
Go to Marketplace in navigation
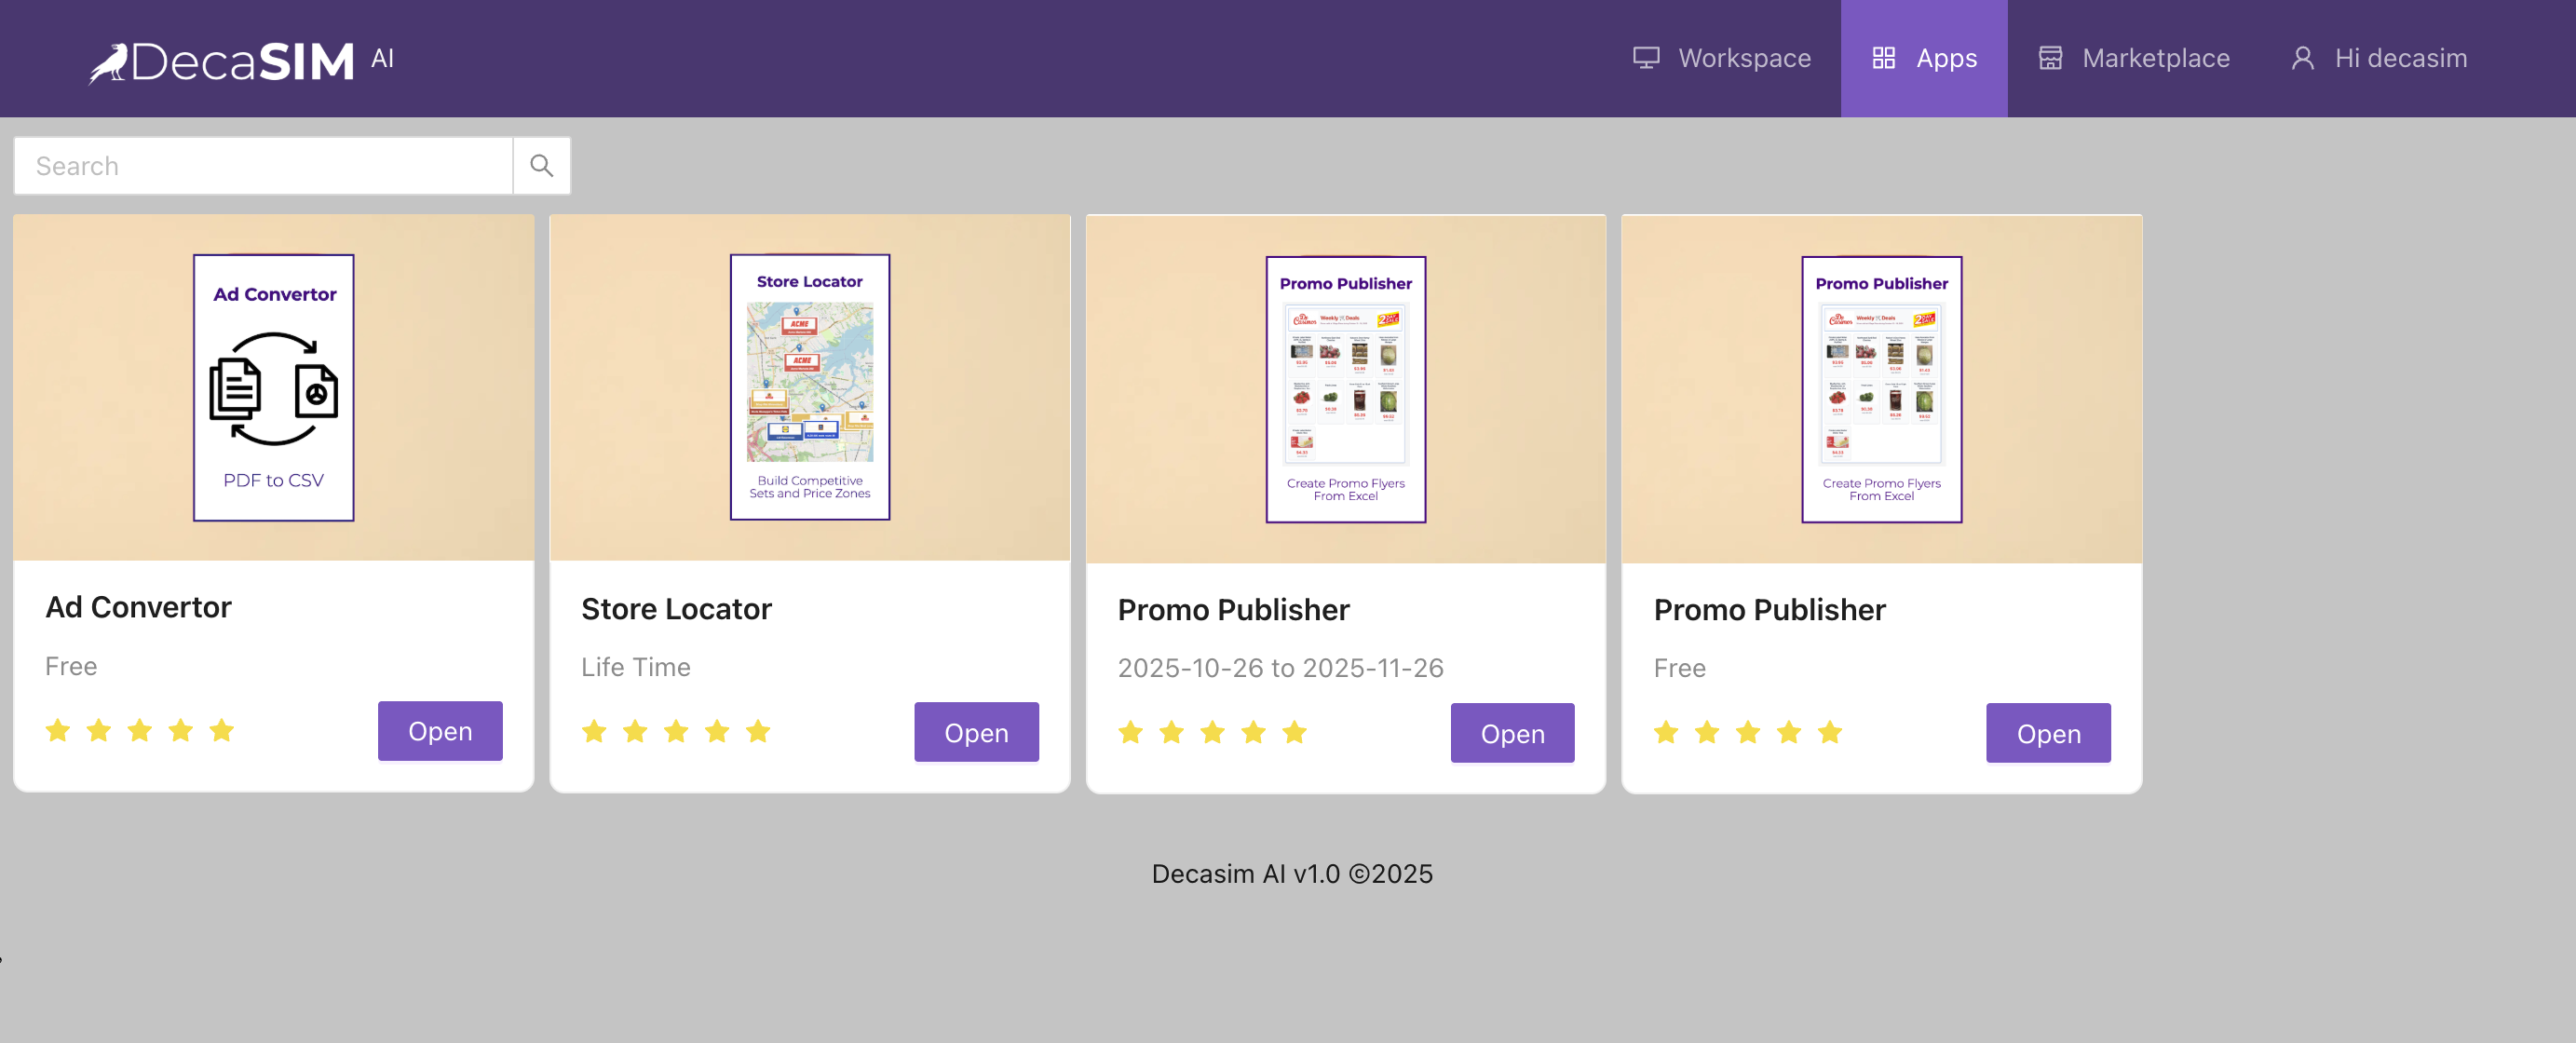[x=2155, y=58]
